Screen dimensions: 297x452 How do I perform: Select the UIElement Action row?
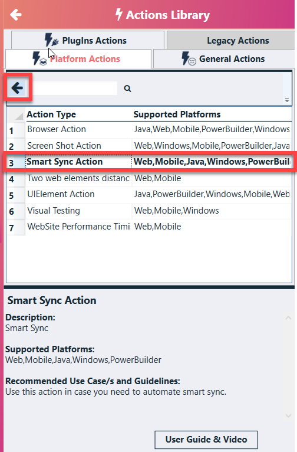(x=149, y=194)
